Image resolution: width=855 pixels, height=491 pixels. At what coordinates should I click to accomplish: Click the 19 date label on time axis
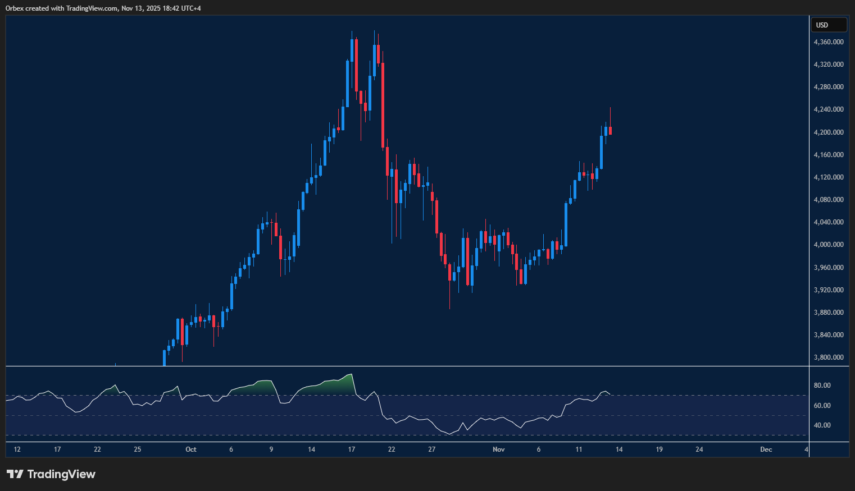660,449
